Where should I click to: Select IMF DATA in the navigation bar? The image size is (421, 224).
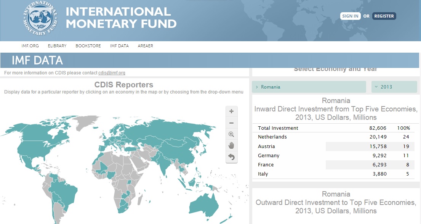point(119,46)
